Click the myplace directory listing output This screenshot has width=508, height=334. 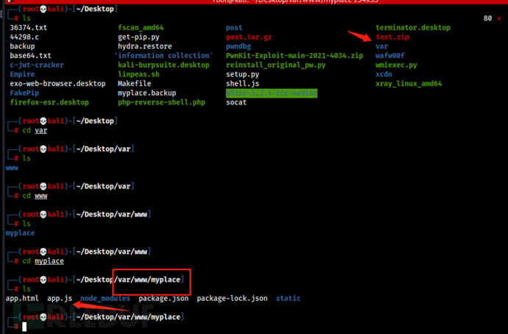pyautogui.click(x=20, y=233)
